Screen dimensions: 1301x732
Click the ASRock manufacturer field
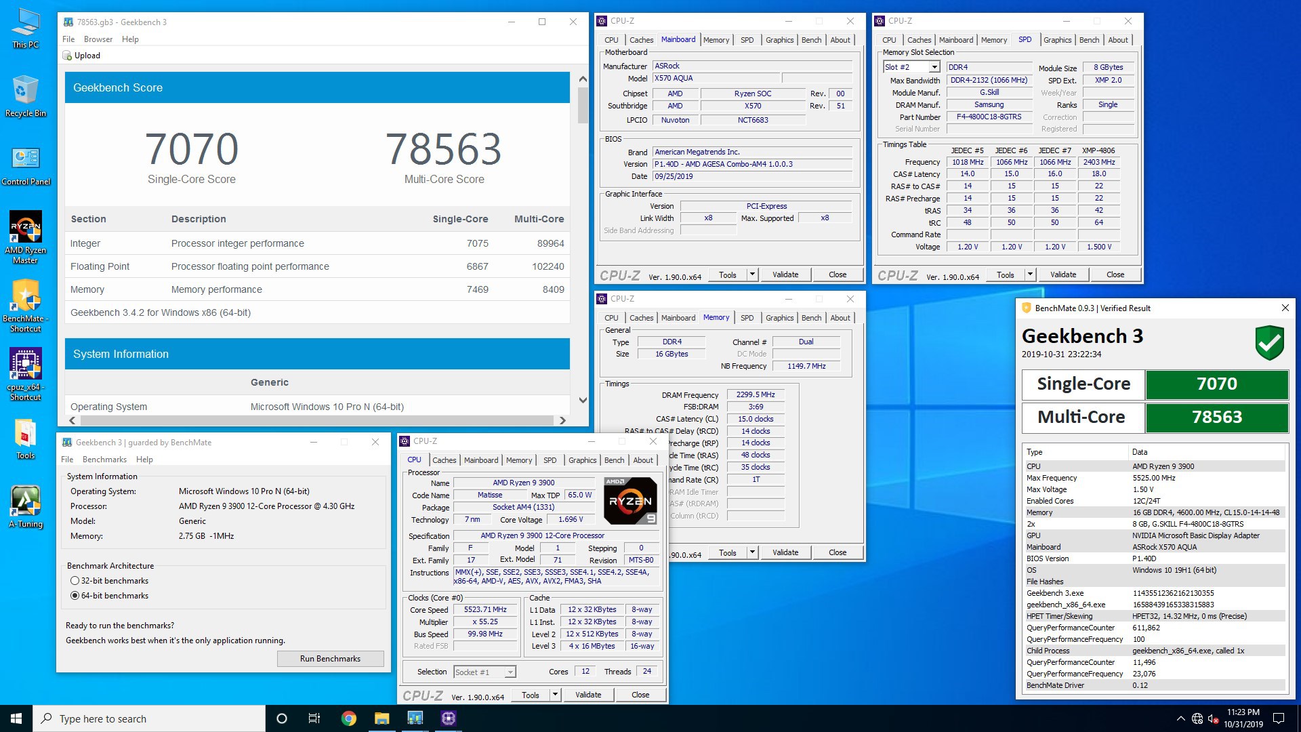(752, 66)
